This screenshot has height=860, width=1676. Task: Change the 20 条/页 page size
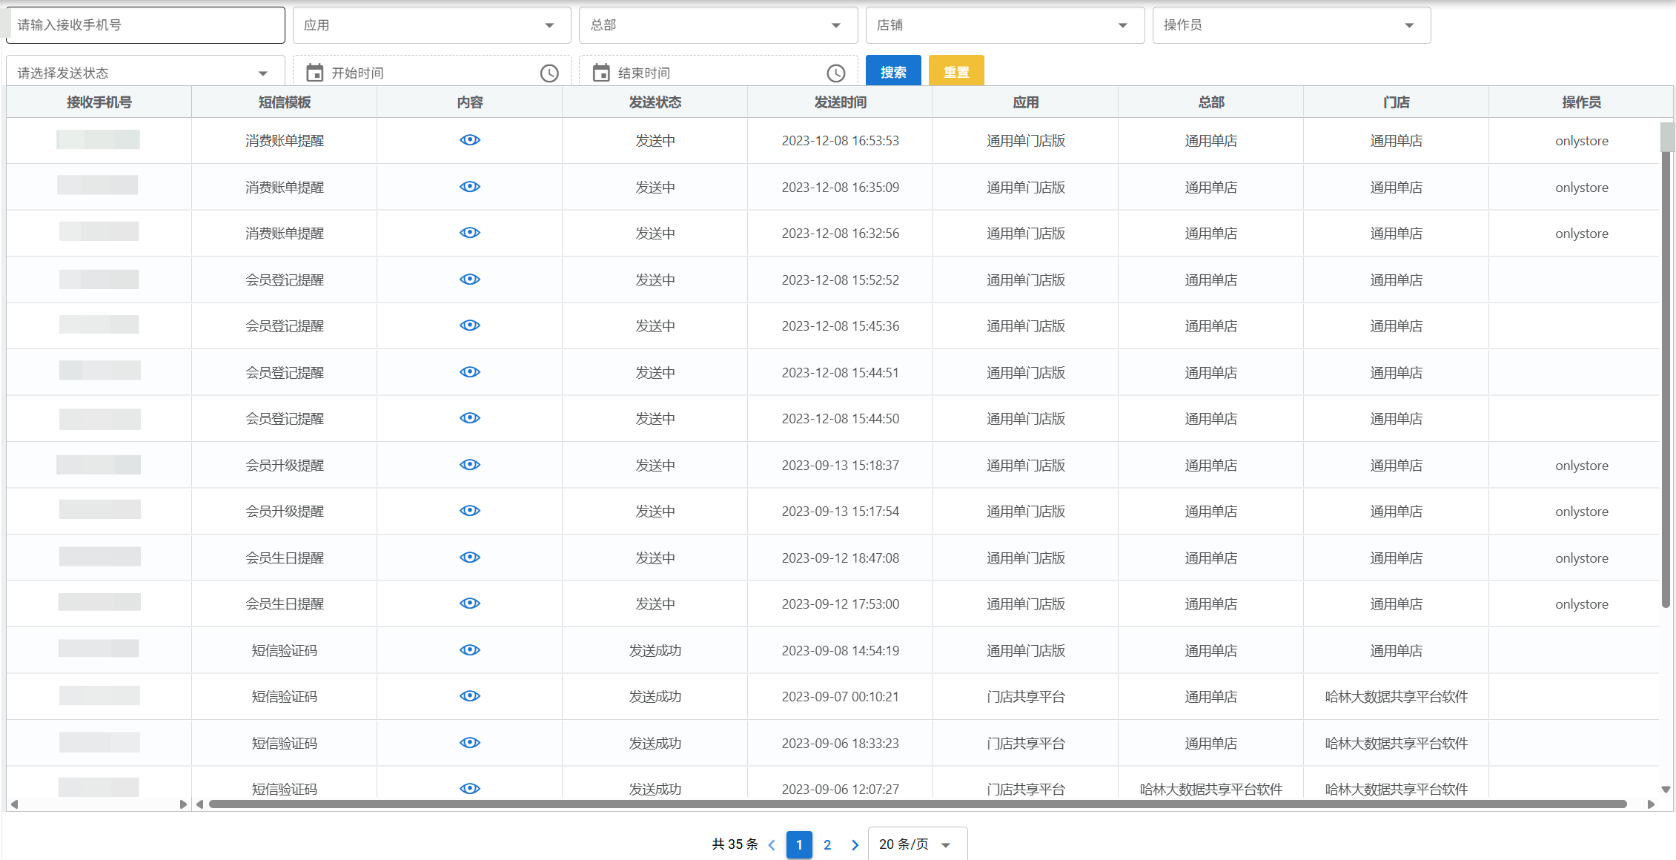click(918, 844)
